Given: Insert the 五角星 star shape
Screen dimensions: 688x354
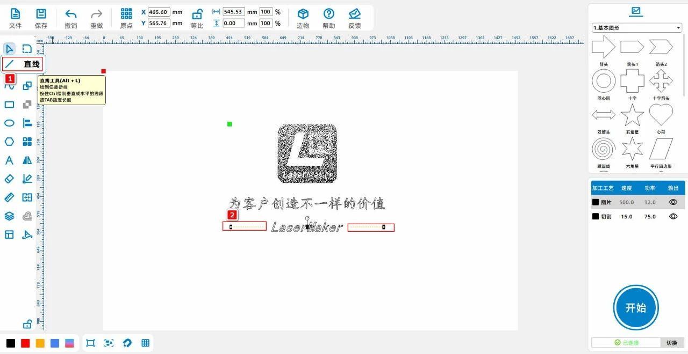Looking at the screenshot, I should pos(632,115).
